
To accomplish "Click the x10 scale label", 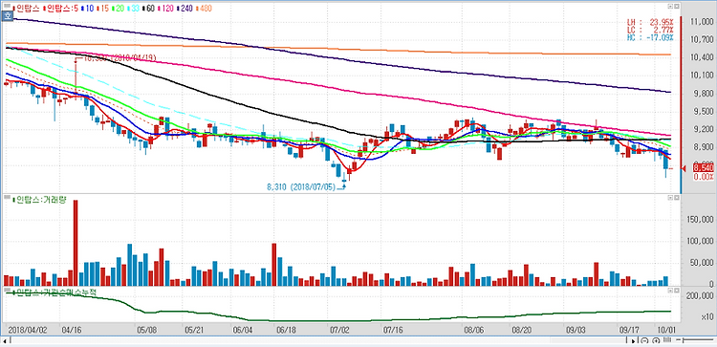I will click(707, 316).
